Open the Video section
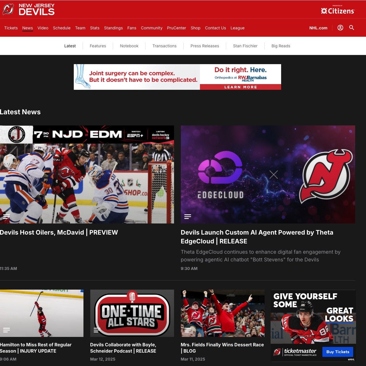The image size is (366, 366). click(43, 28)
